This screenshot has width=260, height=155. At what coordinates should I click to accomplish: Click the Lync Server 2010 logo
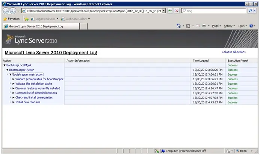tap(31, 39)
